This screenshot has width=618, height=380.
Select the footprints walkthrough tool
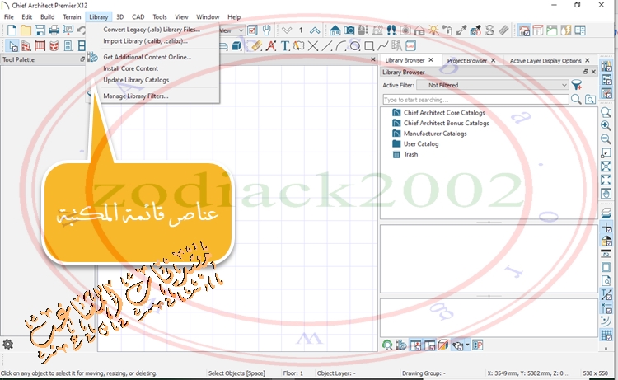(x=391, y=30)
